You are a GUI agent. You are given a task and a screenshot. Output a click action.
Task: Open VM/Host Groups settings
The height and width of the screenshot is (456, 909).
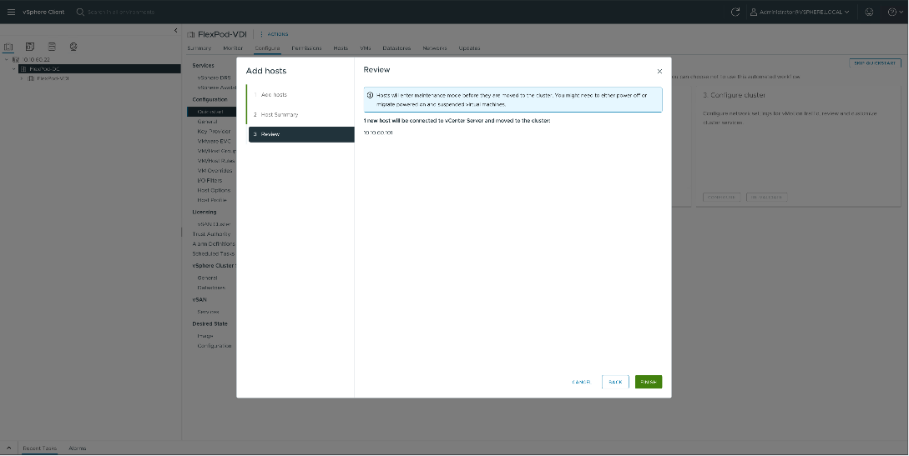click(216, 151)
